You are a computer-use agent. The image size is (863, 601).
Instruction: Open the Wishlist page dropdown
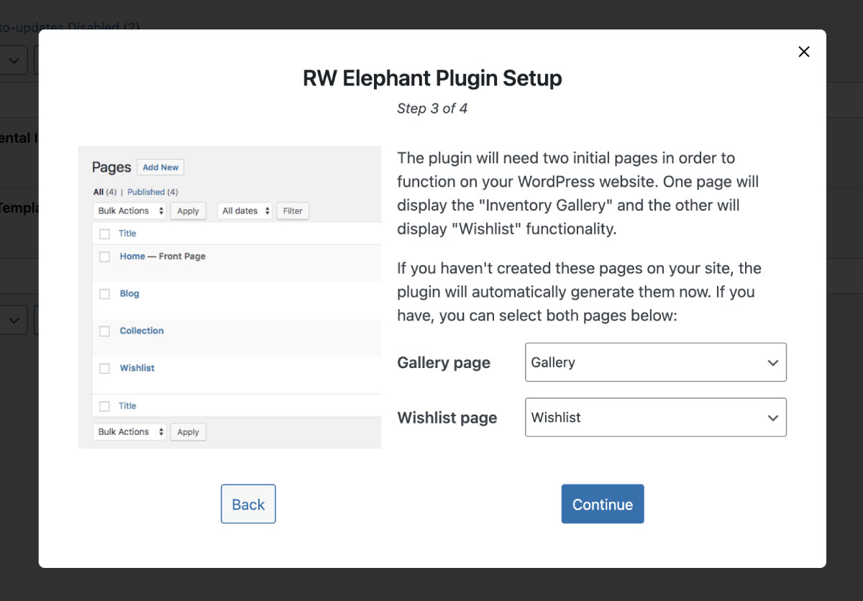[x=656, y=418]
